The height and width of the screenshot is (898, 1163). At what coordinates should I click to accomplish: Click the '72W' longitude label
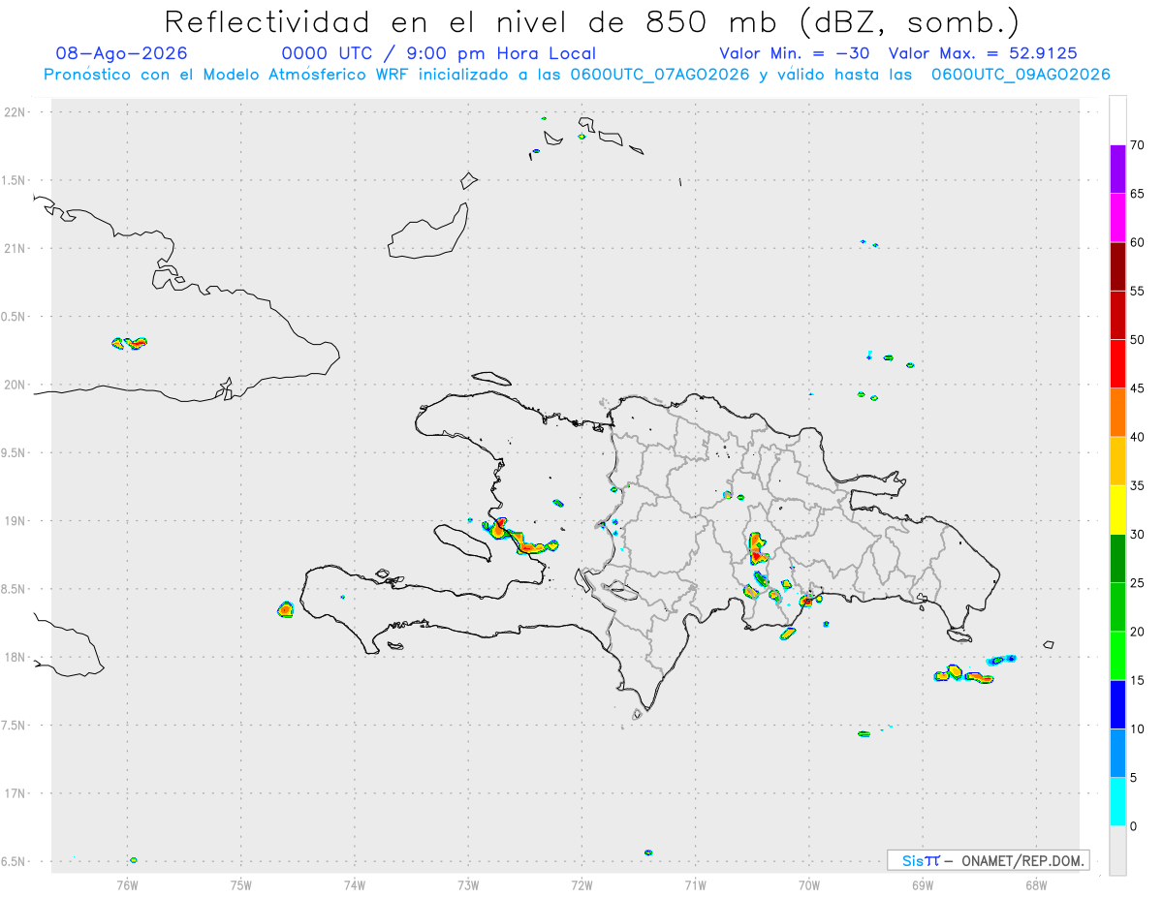582,884
